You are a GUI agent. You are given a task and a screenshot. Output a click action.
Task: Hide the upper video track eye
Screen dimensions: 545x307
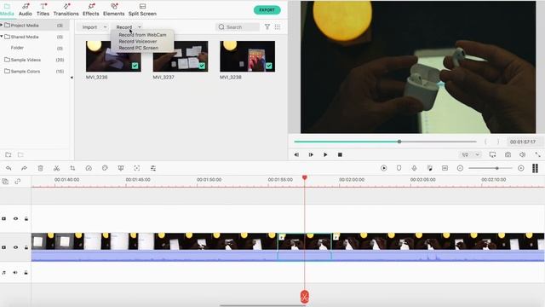[15, 218]
